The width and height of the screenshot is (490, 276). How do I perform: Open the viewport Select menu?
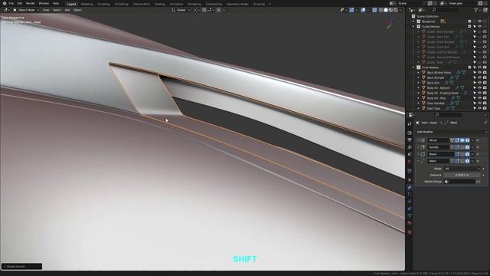(57, 10)
